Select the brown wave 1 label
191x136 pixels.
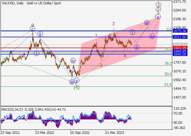[96, 35]
